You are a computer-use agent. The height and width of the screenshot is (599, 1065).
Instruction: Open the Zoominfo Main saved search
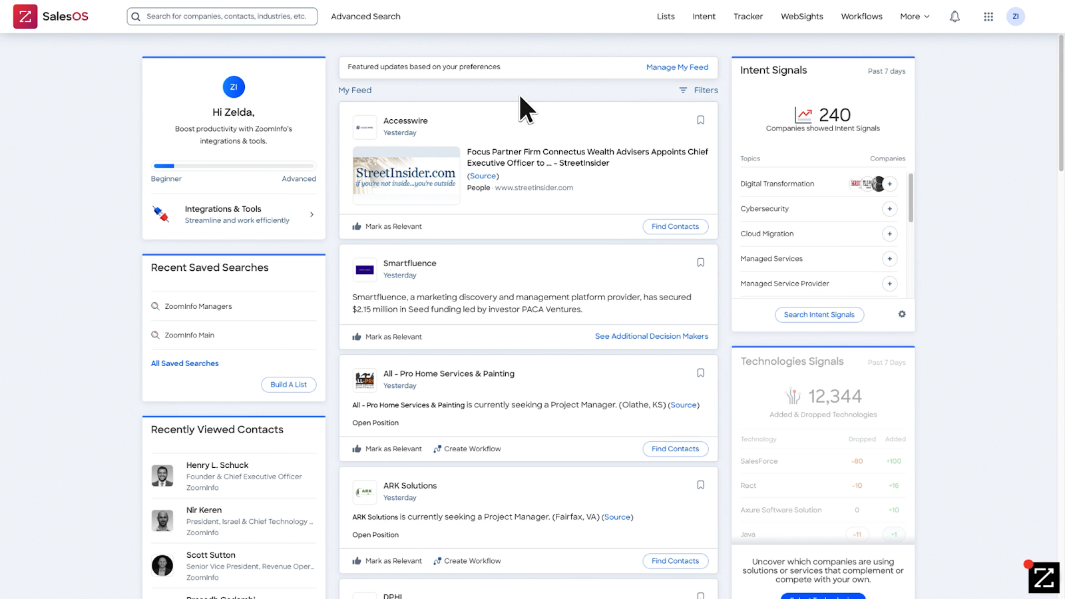click(x=190, y=335)
